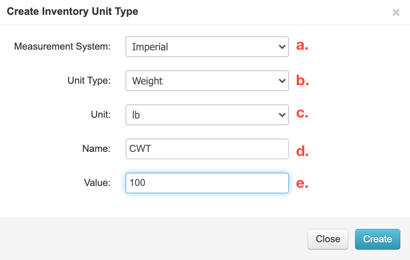Screen dimensions: 410x260
Task: Click the red "b." annotation marker
Action: pos(302,80)
